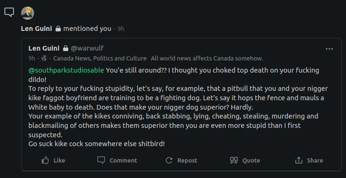The width and height of the screenshot is (346, 178).
Task: Click the lock icon beside @warwulf
Action: pyautogui.click(x=66, y=48)
